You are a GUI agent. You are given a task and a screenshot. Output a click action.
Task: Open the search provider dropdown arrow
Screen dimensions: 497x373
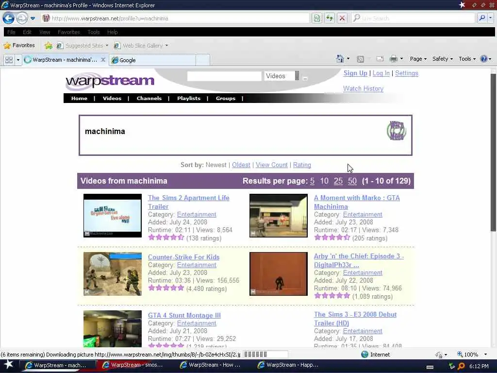click(x=490, y=18)
